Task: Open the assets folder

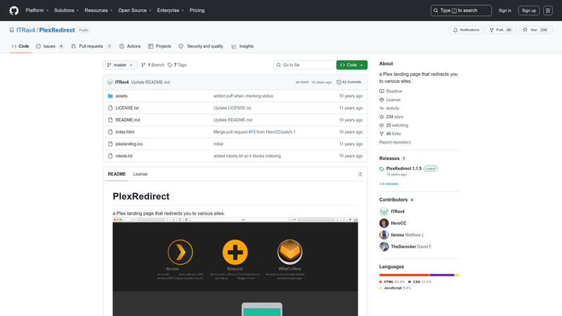Action: 121,96
